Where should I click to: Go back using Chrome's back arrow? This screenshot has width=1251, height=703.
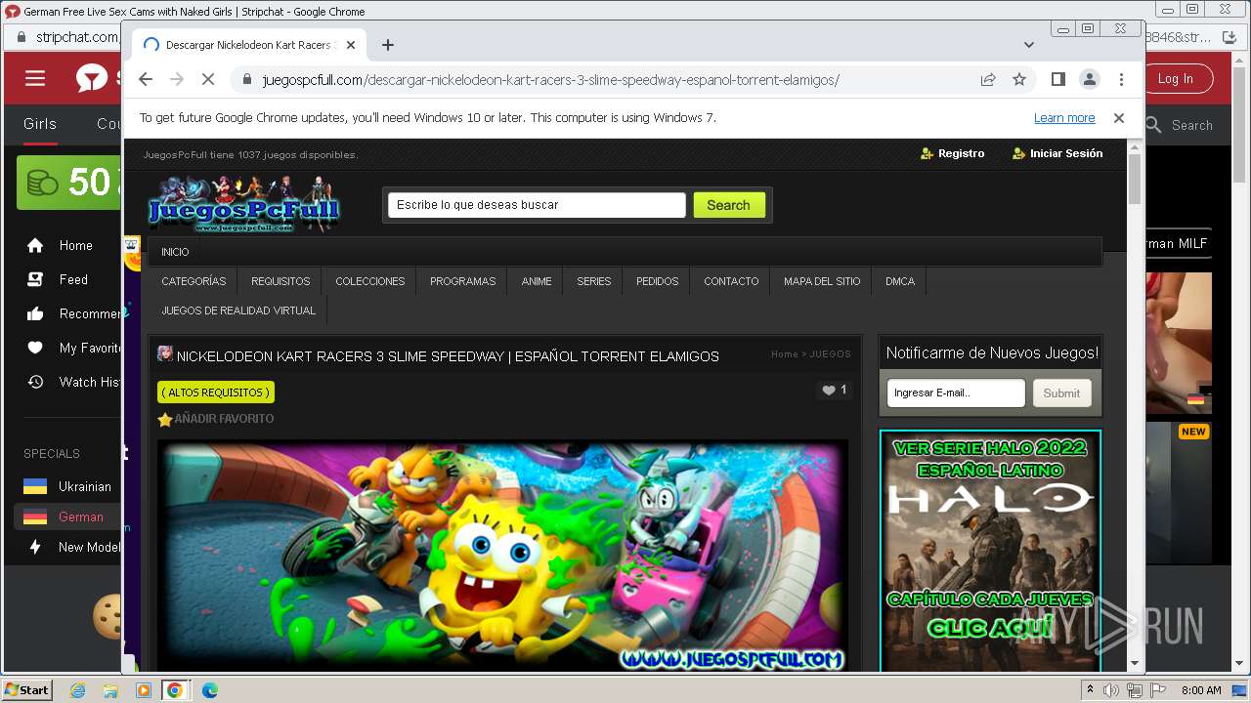(x=146, y=79)
